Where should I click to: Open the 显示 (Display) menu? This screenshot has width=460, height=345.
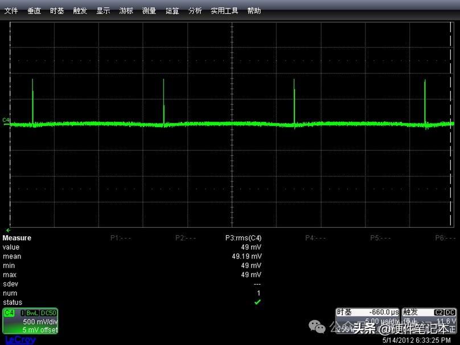[x=103, y=11]
